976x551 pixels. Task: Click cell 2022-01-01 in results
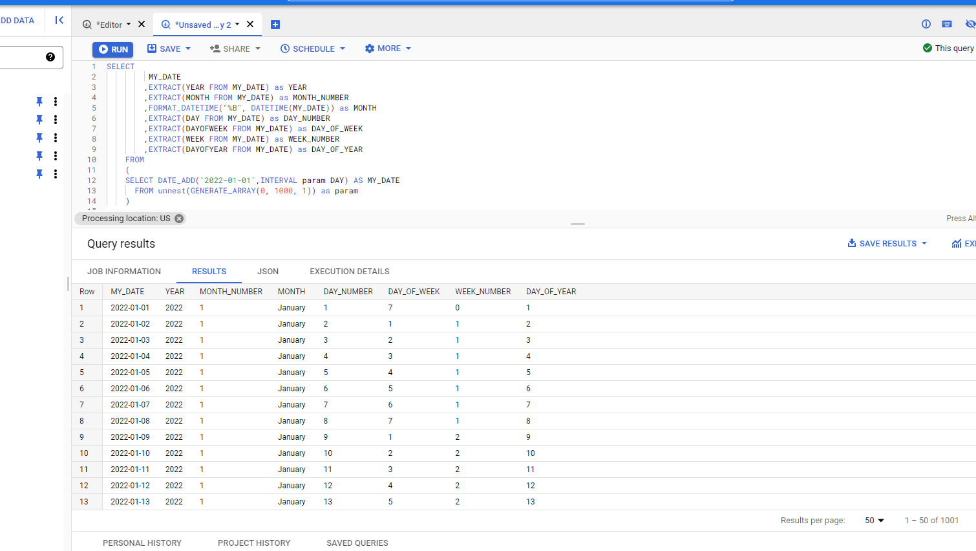point(130,308)
